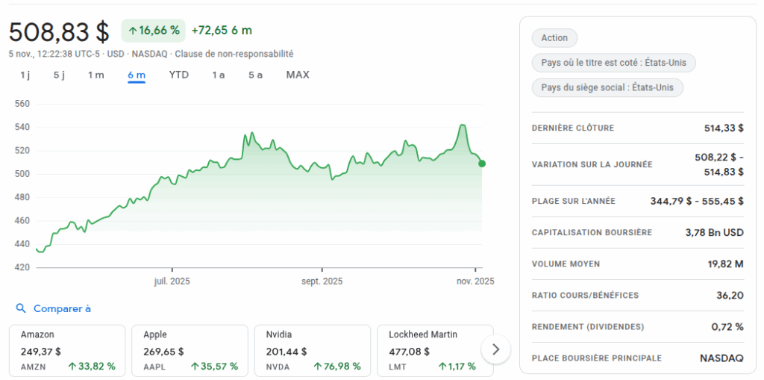Display the 5 a chart range
The image size is (764, 380).
(256, 75)
